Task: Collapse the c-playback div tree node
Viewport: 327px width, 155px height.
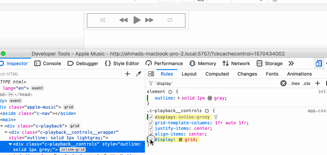Action: (x=2, y=126)
